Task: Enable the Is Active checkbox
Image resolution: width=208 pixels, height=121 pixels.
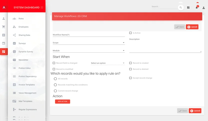Action: tap(130, 33)
